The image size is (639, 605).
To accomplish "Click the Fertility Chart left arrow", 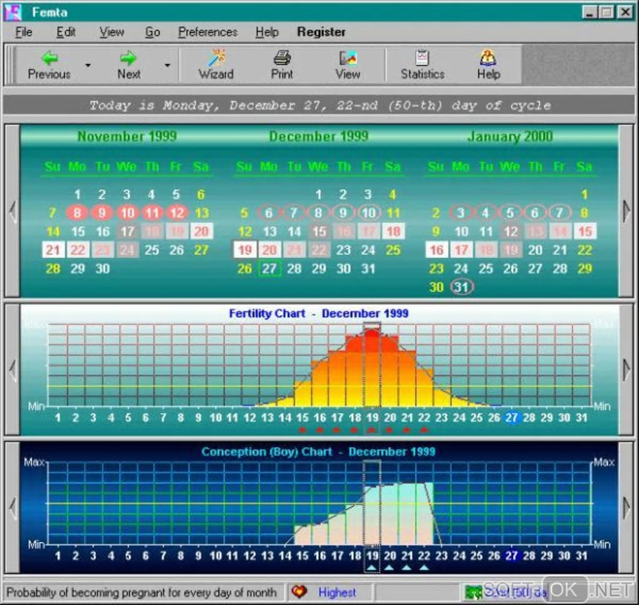I will [x=13, y=370].
